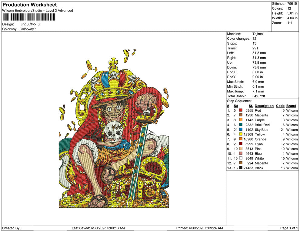This screenshot has width=300, height=231.
Task: Click the underlined St. column header
Action: (x=251, y=106)
